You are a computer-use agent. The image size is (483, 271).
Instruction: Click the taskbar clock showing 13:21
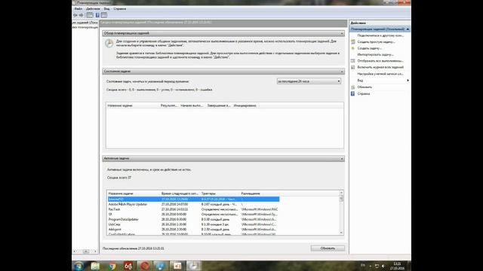point(398,266)
